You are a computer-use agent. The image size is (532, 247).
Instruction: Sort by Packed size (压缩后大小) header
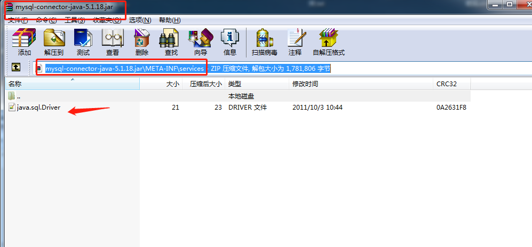tap(204, 84)
